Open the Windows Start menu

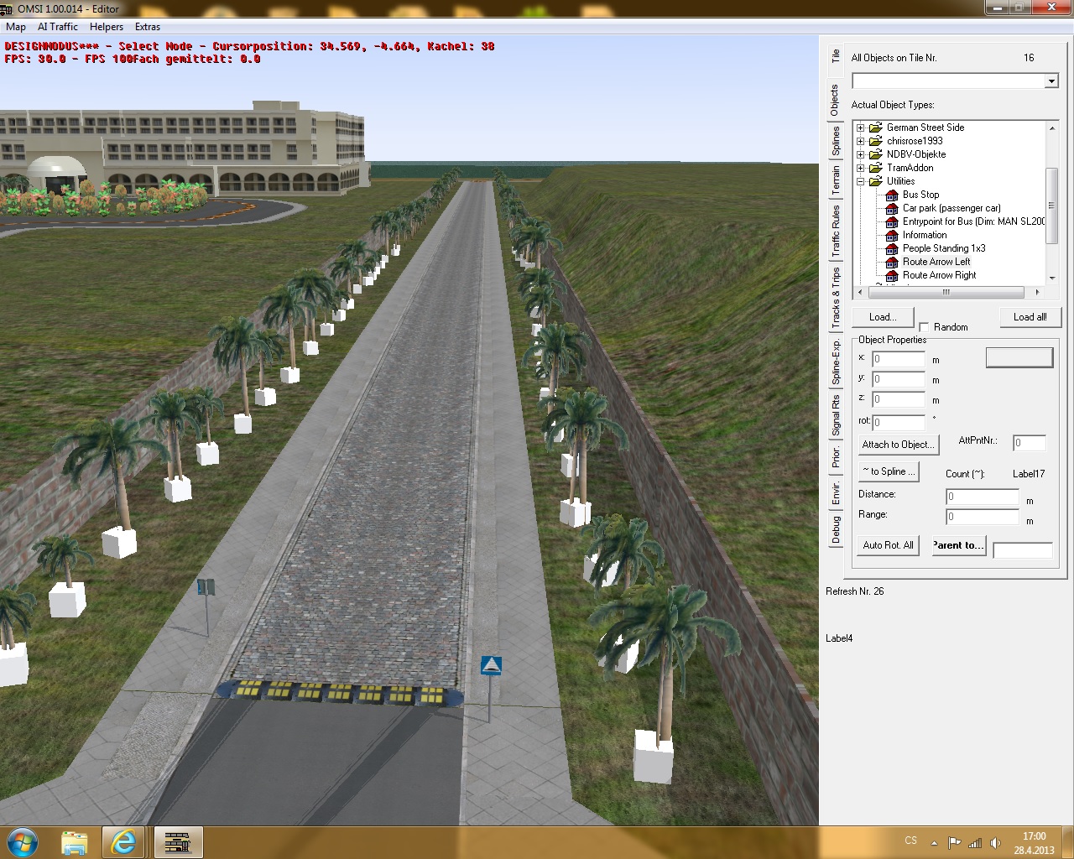[23, 841]
